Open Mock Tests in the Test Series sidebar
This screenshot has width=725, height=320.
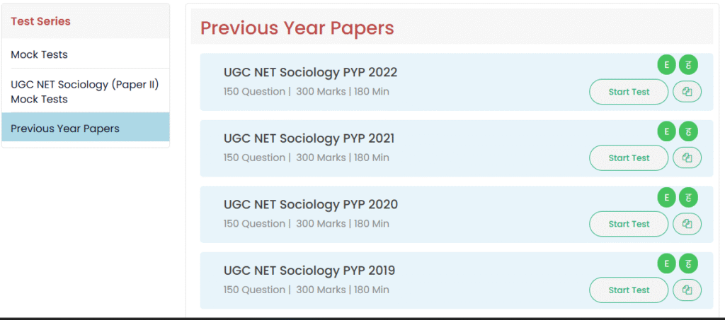point(40,54)
